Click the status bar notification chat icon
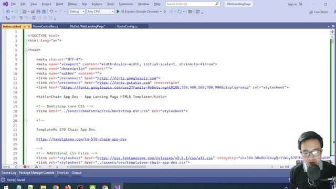 point(3,180)
